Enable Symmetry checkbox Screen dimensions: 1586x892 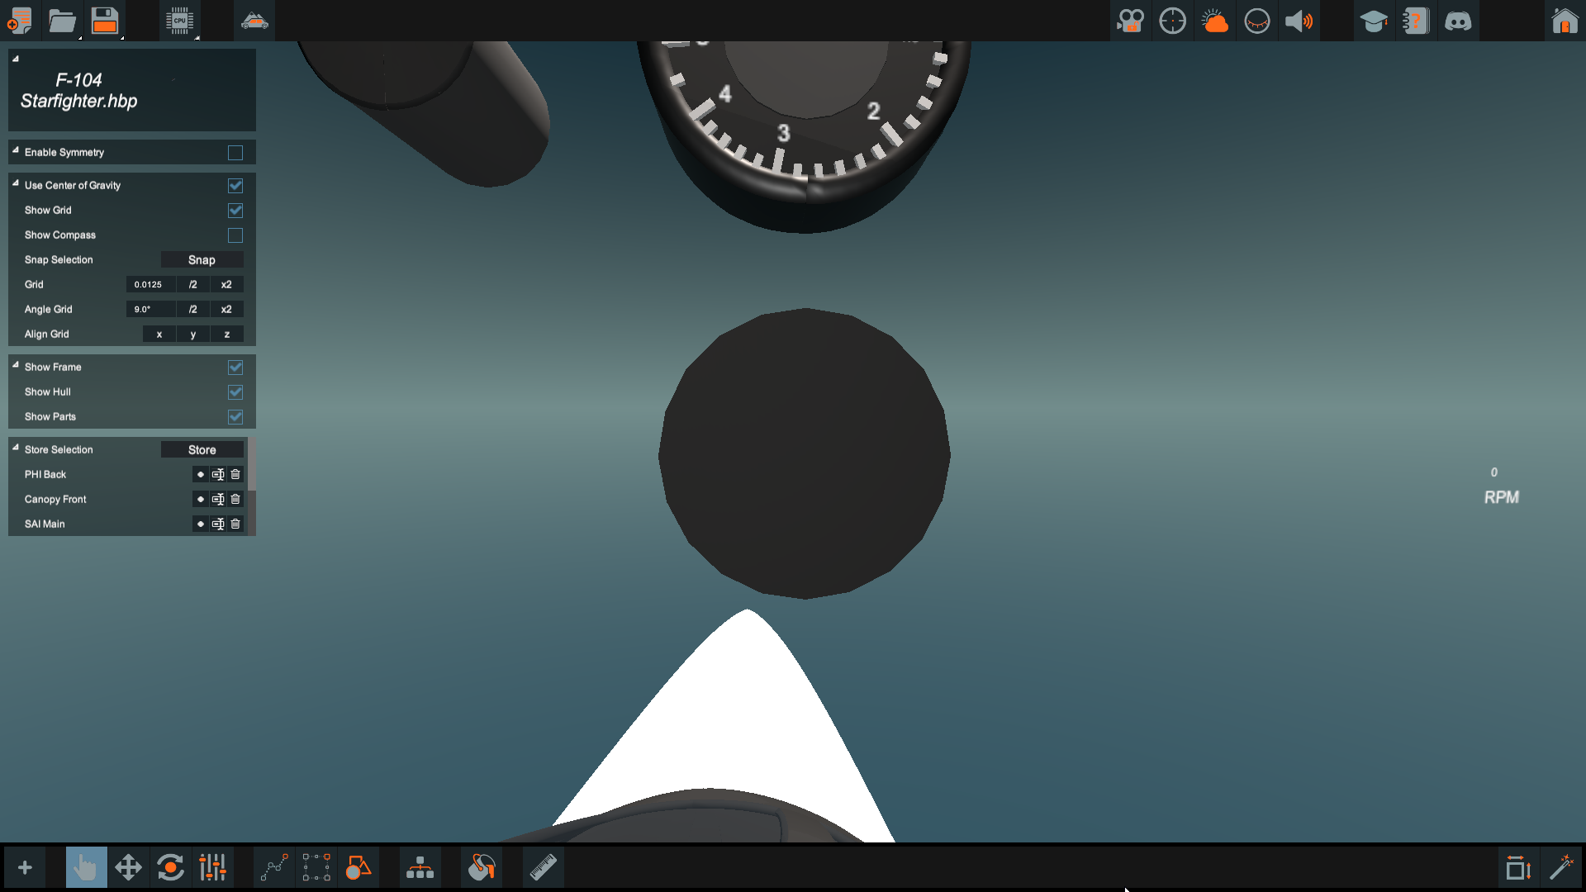tap(235, 153)
